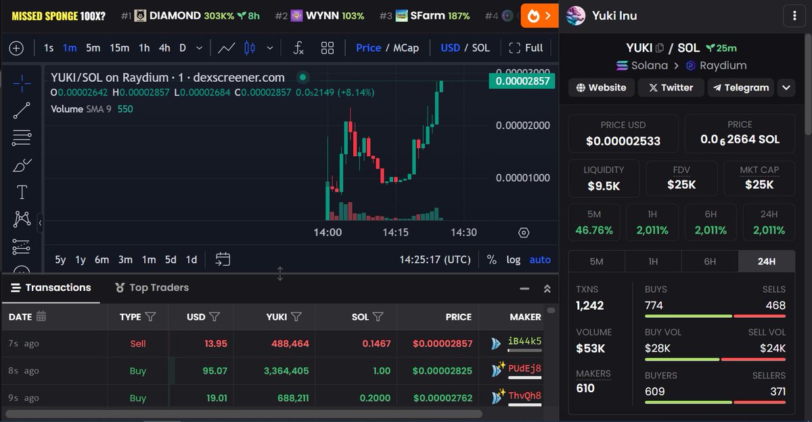Image resolution: width=812 pixels, height=422 pixels.
Task: Click the horizontal scrollbar under transactions
Action: 243,413
